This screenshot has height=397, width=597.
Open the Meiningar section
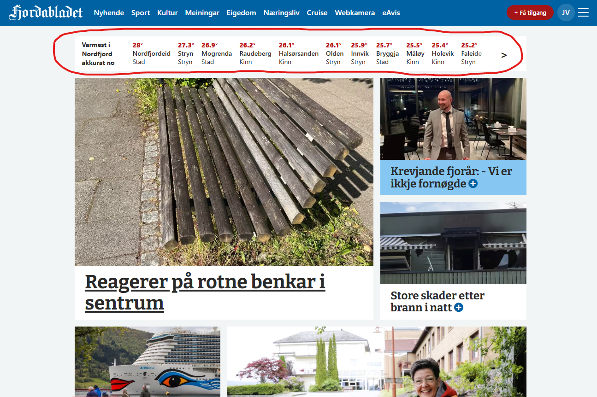[202, 12]
